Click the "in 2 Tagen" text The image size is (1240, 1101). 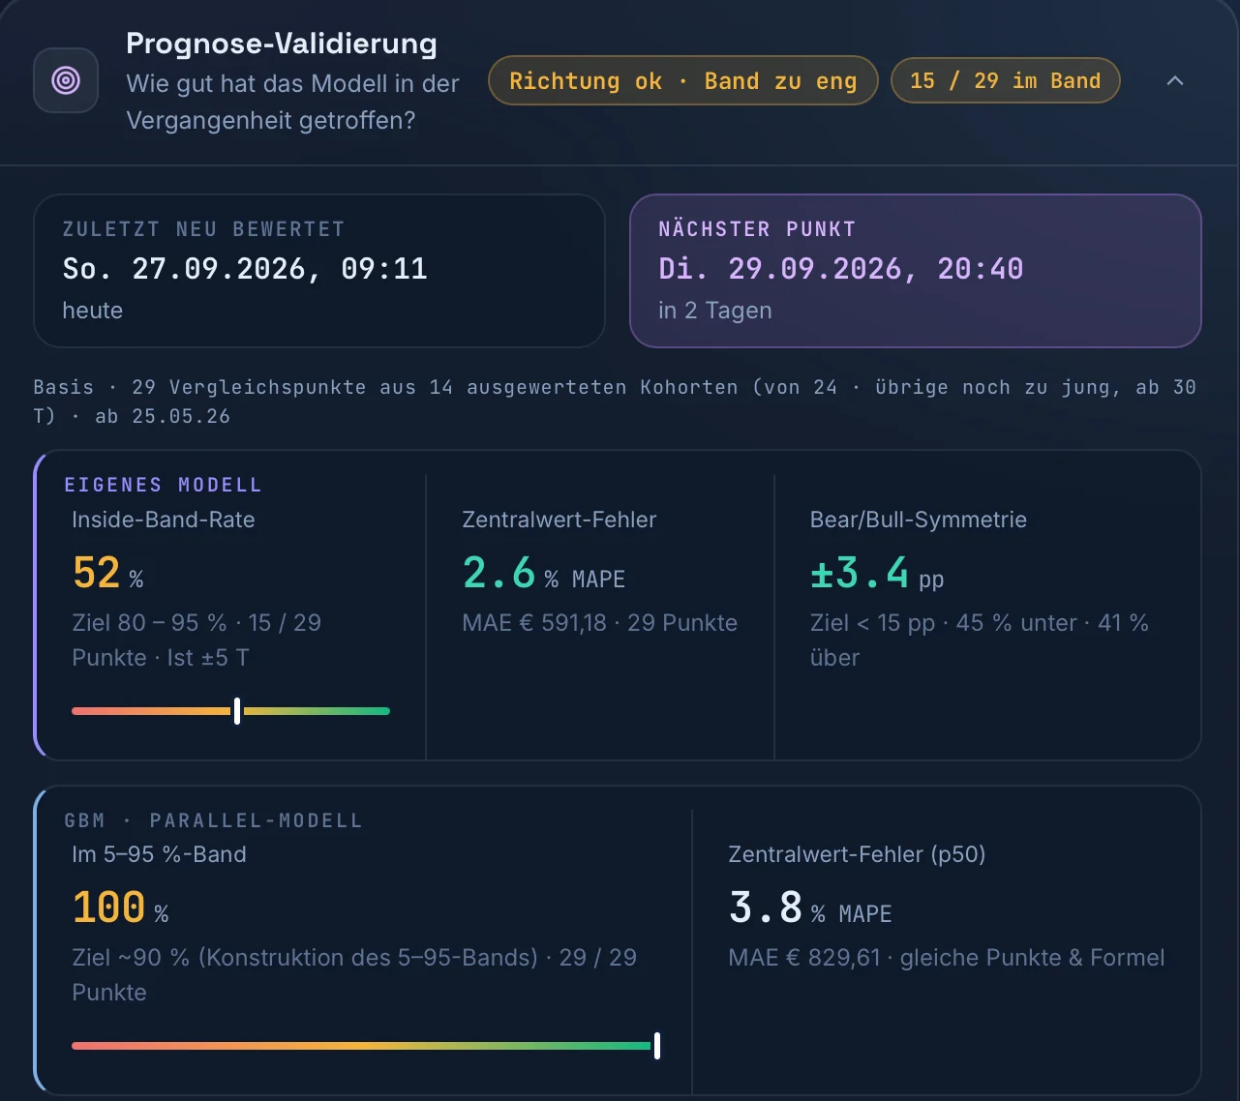point(715,311)
